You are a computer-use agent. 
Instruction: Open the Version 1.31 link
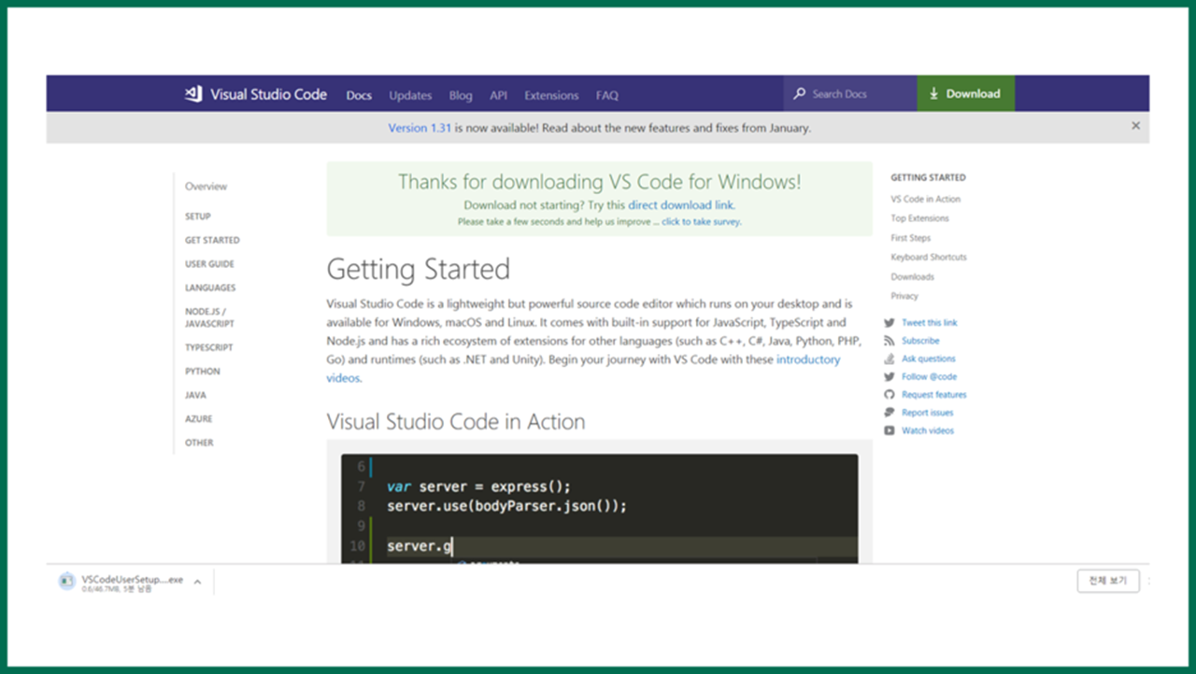(x=420, y=128)
